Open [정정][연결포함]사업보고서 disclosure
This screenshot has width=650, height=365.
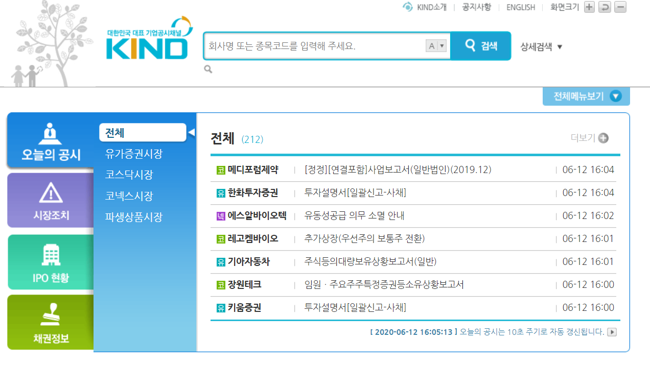click(398, 170)
